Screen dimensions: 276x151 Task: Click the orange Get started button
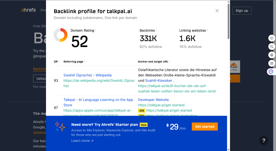point(205,127)
